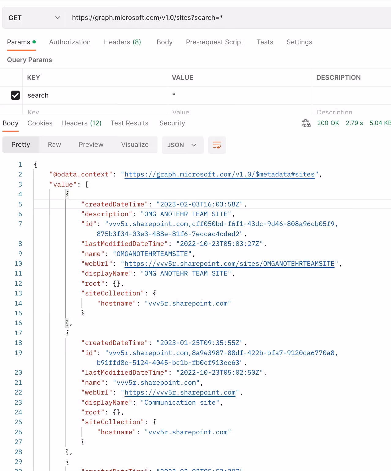Click the empty Key placeholder field

[x=95, y=111]
